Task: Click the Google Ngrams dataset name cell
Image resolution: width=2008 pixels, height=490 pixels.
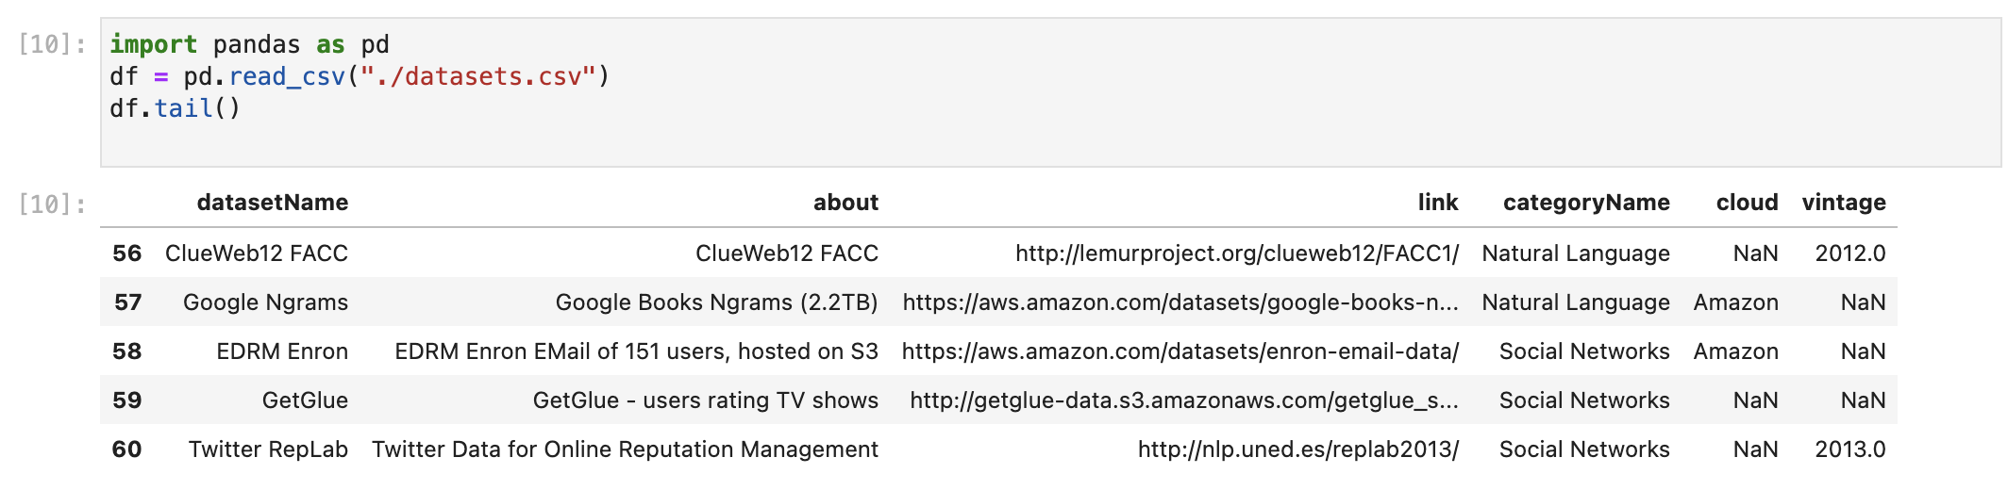Action: click(265, 302)
